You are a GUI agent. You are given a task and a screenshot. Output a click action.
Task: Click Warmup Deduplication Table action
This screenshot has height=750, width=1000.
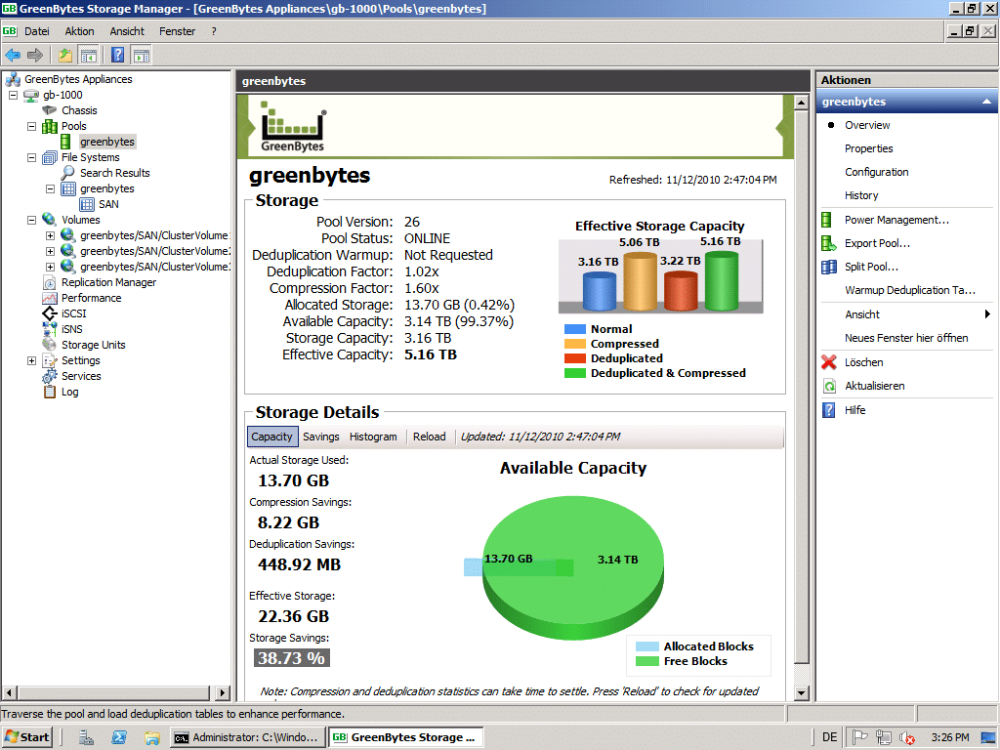coord(909,290)
